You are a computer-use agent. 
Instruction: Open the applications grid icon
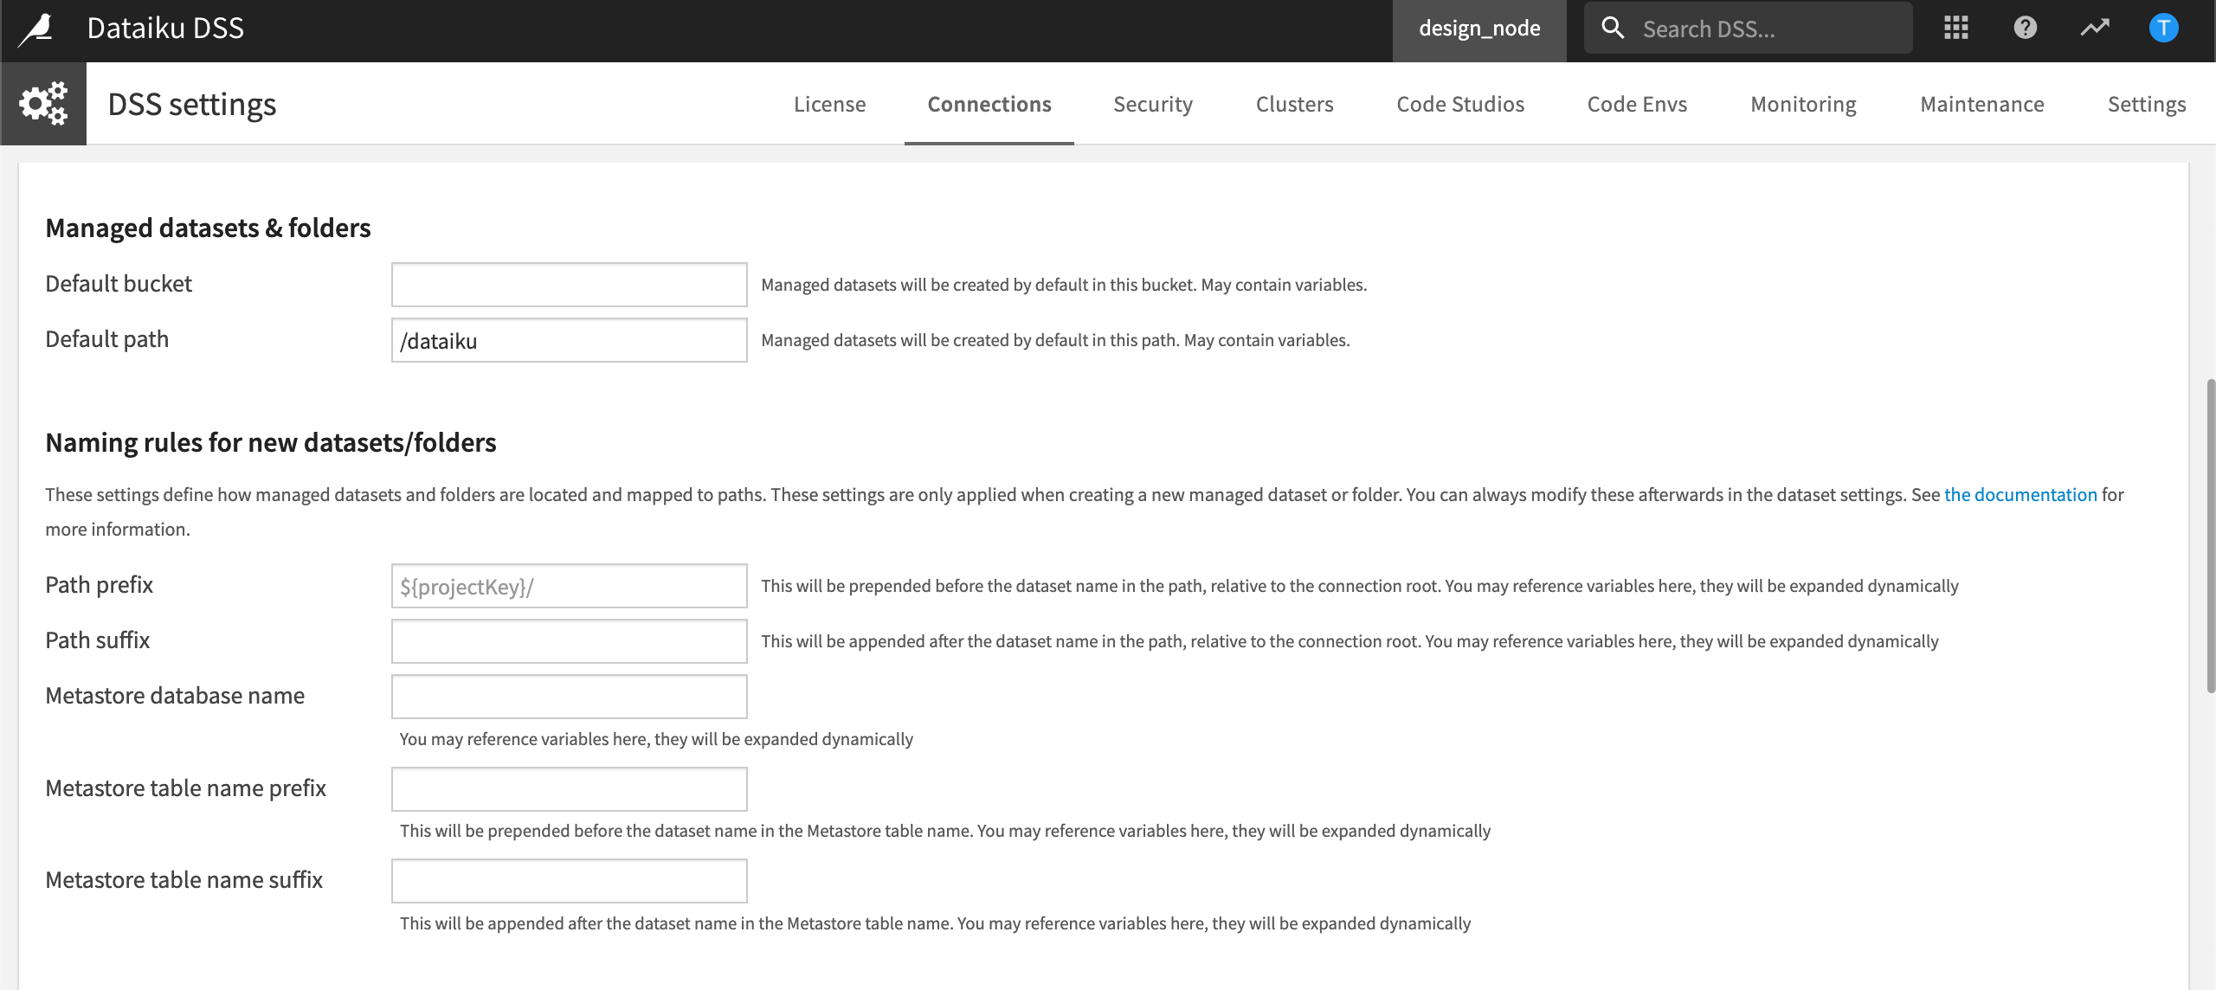tap(1955, 27)
